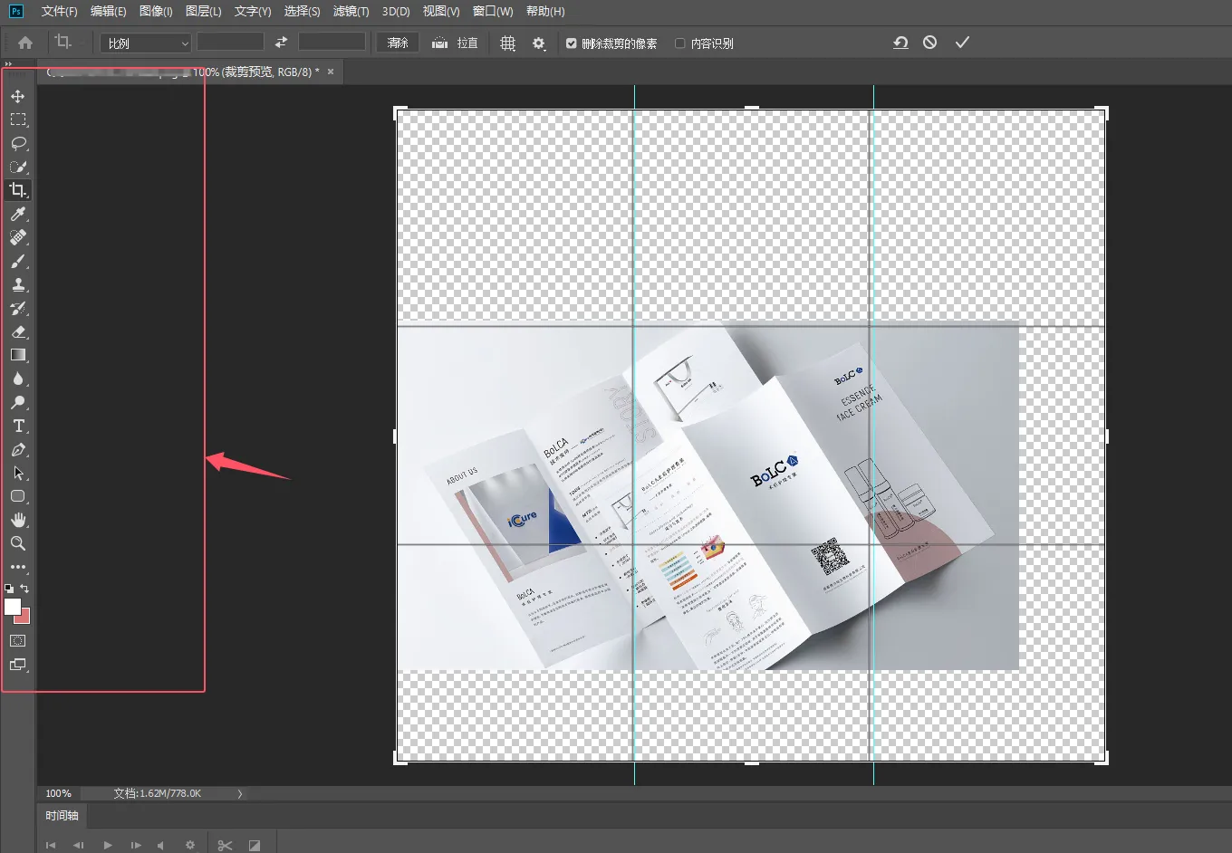The width and height of the screenshot is (1232, 853).
Task: Select the Crop tool in the left toolbar
Action: tap(18, 190)
